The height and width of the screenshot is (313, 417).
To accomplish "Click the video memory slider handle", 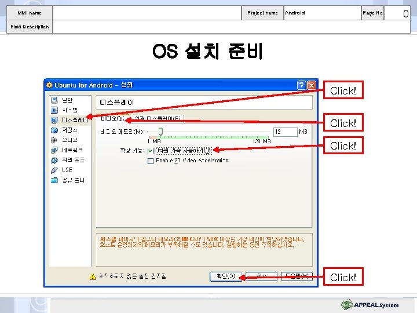I will tap(160, 131).
